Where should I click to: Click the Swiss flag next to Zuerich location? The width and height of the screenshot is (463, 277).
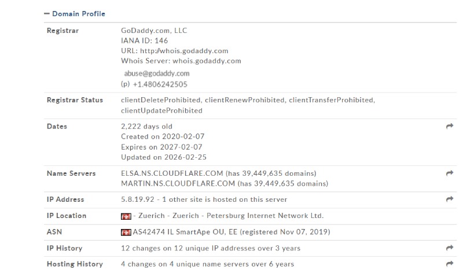(126, 216)
